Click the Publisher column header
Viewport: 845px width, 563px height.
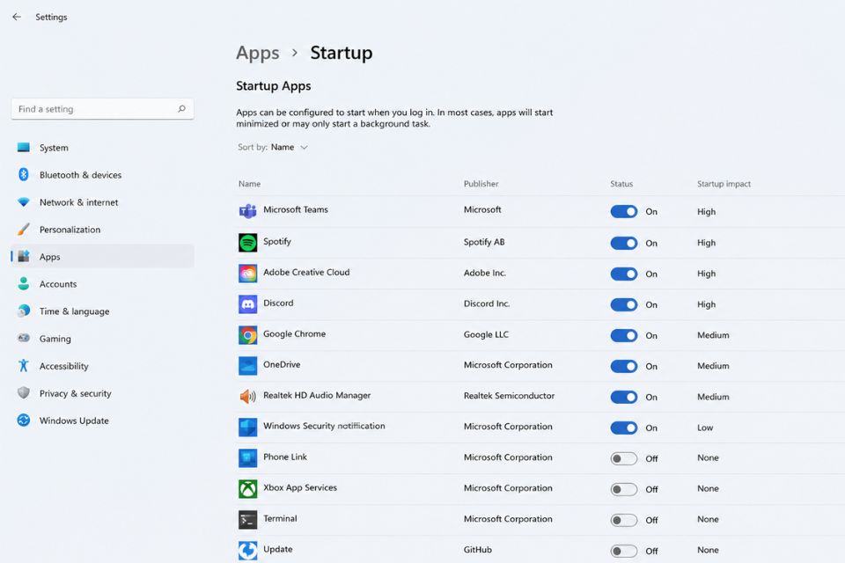[481, 184]
